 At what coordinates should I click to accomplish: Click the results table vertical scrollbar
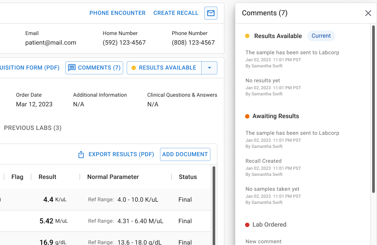click(214, 205)
